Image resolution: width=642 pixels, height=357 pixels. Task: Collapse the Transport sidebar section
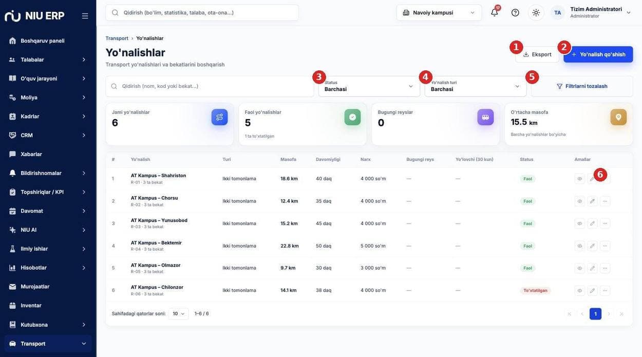pos(84,344)
